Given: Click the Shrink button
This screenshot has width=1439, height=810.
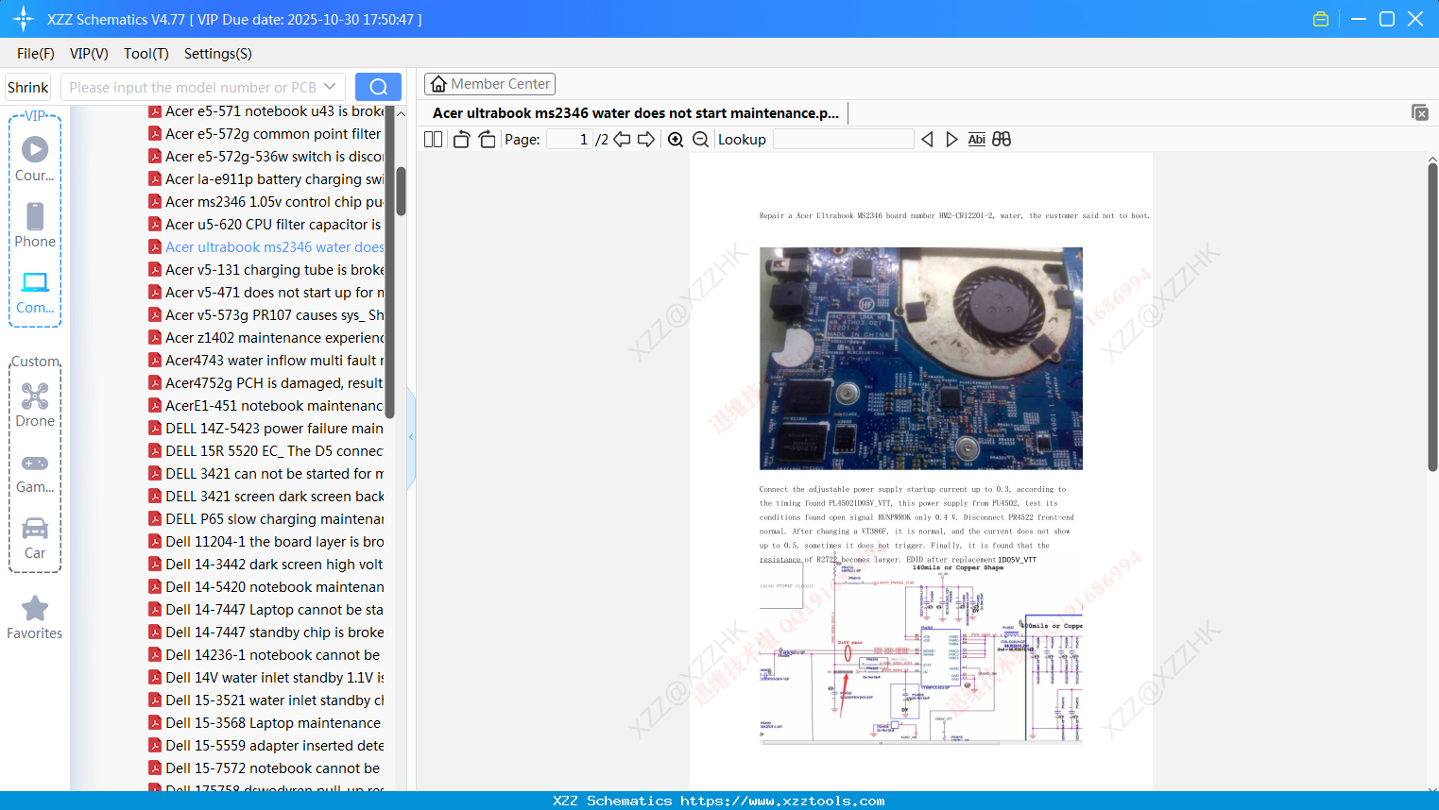Looking at the screenshot, I should click(28, 87).
